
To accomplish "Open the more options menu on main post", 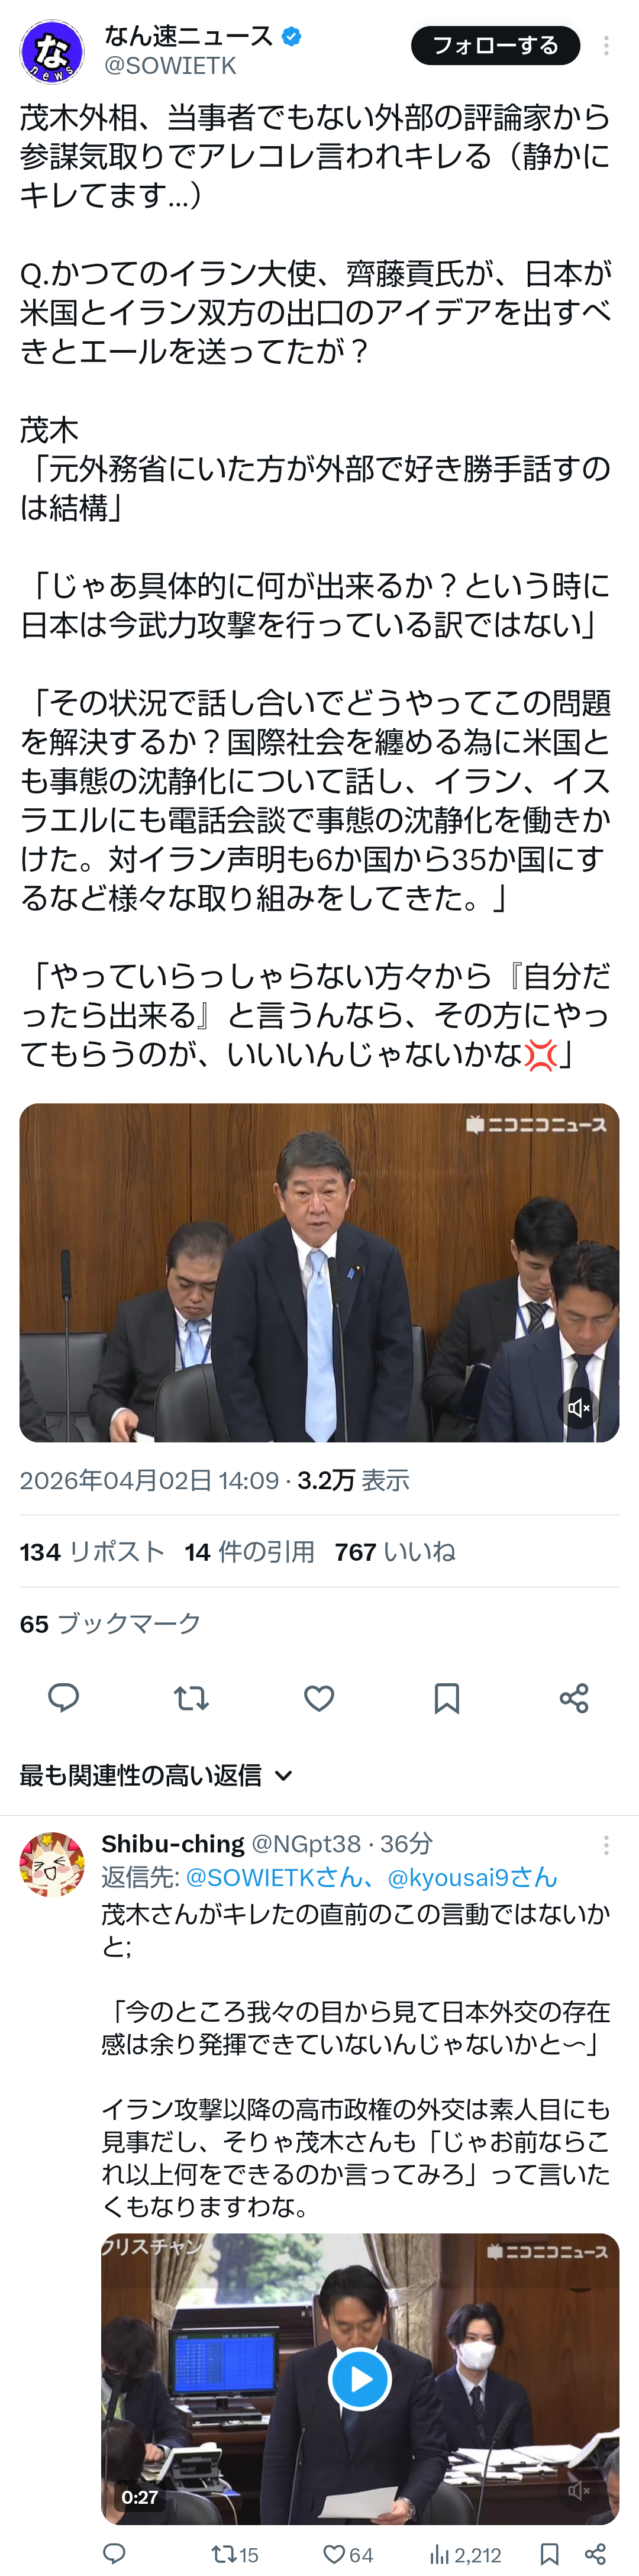I will [606, 46].
